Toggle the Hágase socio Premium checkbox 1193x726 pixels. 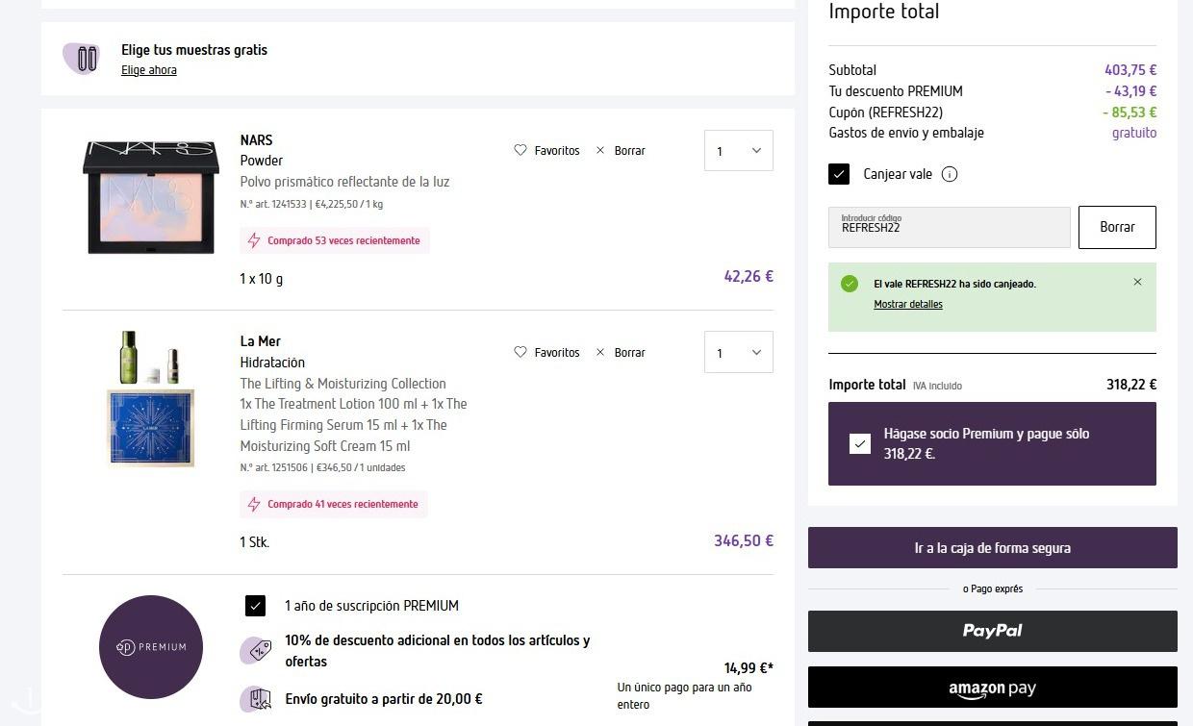pyautogui.click(x=860, y=443)
